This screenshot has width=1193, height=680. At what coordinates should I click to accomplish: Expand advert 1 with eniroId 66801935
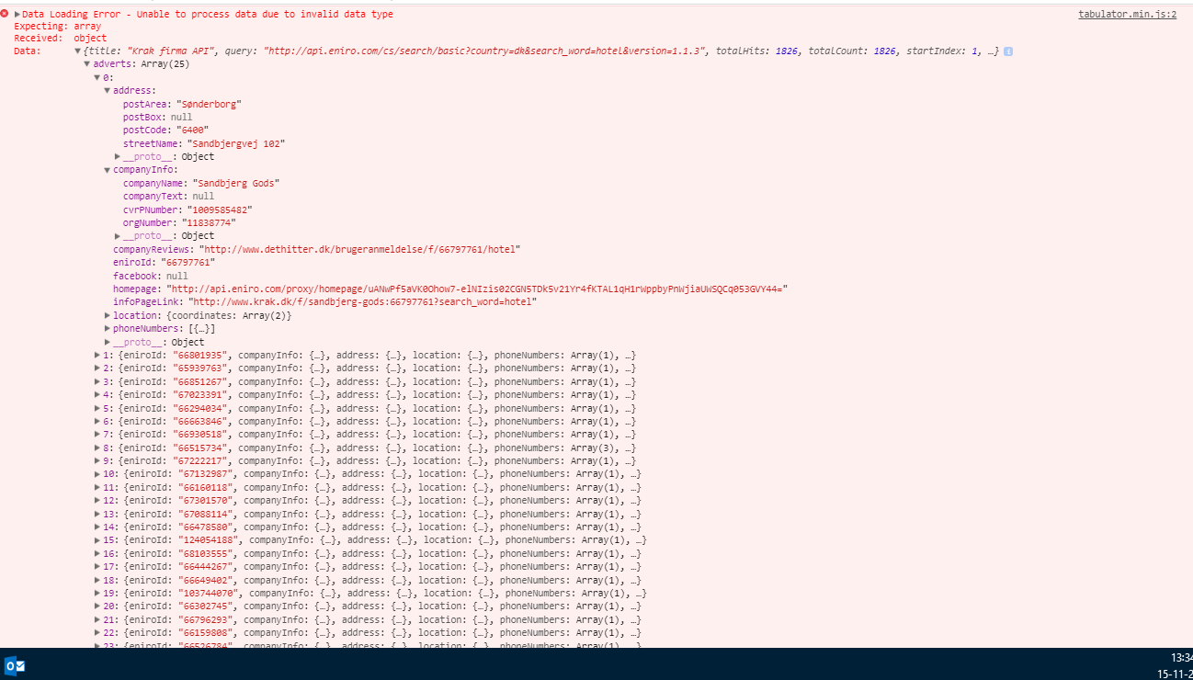click(97, 355)
